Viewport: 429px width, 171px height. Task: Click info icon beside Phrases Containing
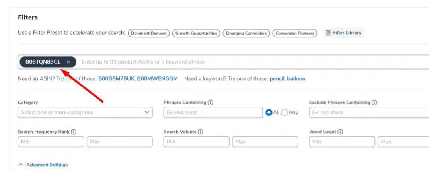point(211,103)
